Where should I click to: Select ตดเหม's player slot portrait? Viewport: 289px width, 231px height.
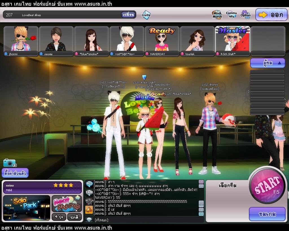click(56, 39)
